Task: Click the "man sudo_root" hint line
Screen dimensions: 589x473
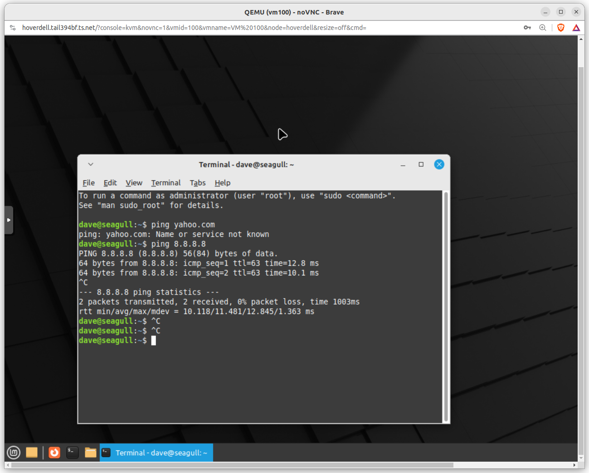Action: pyautogui.click(x=151, y=206)
